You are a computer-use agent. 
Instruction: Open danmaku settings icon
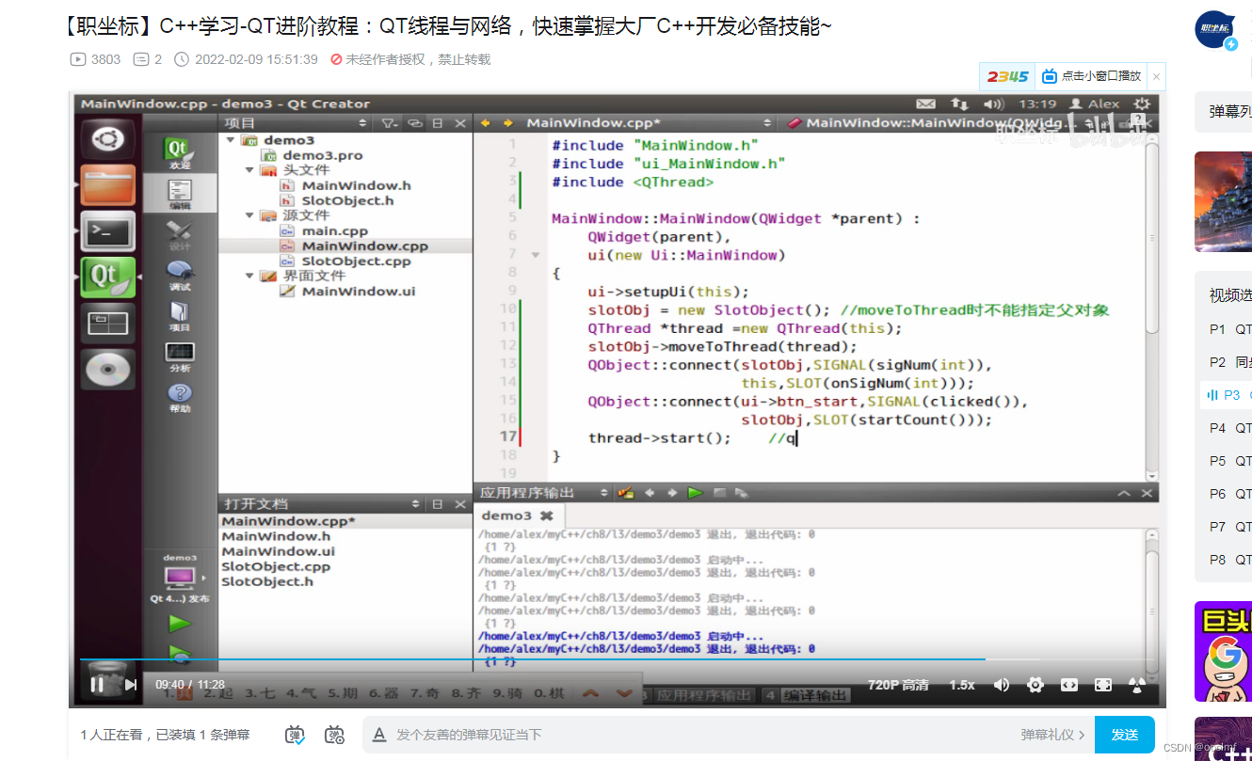[334, 735]
